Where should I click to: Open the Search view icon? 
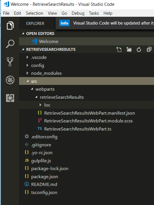[x=10, y=44]
